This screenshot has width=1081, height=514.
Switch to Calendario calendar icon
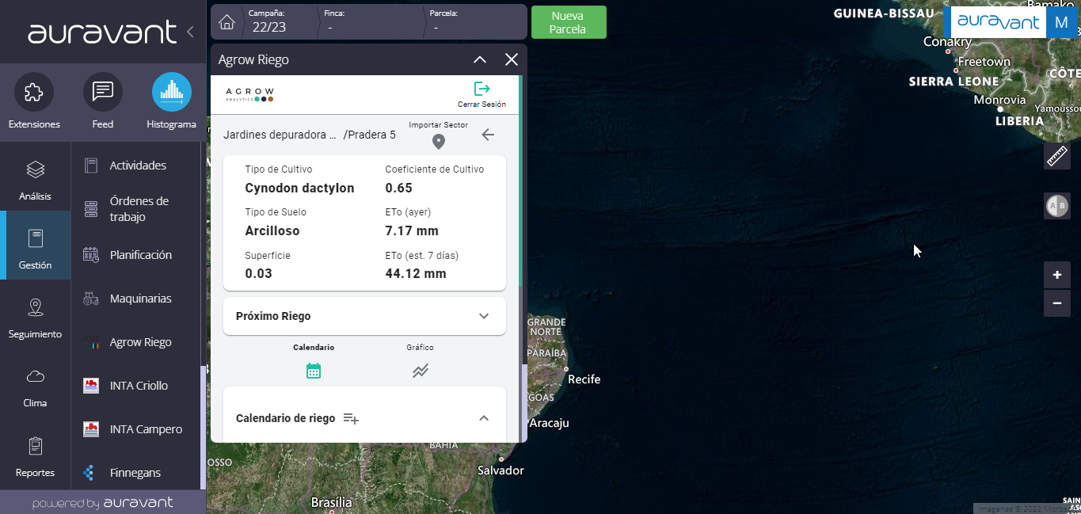pyautogui.click(x=314, y=371)
